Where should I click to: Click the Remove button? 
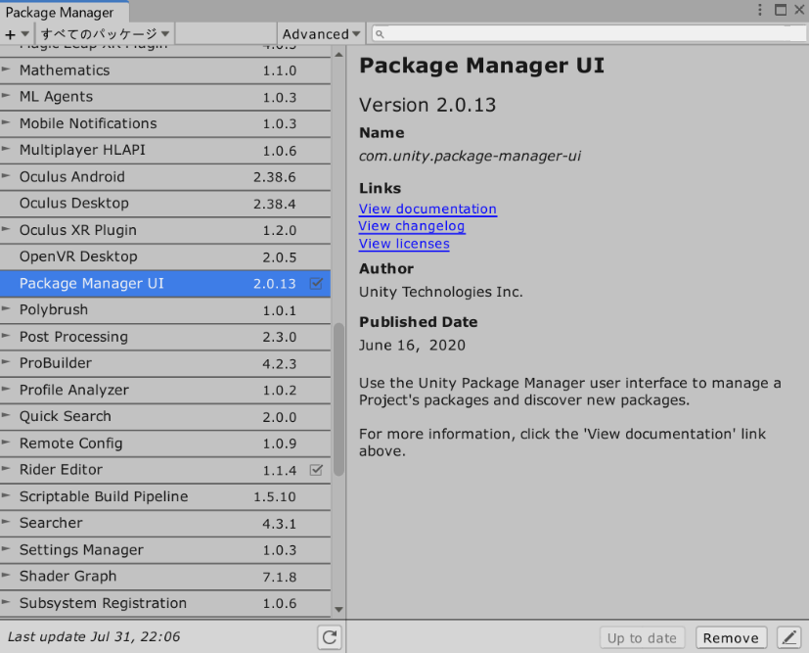click(731, 638)
